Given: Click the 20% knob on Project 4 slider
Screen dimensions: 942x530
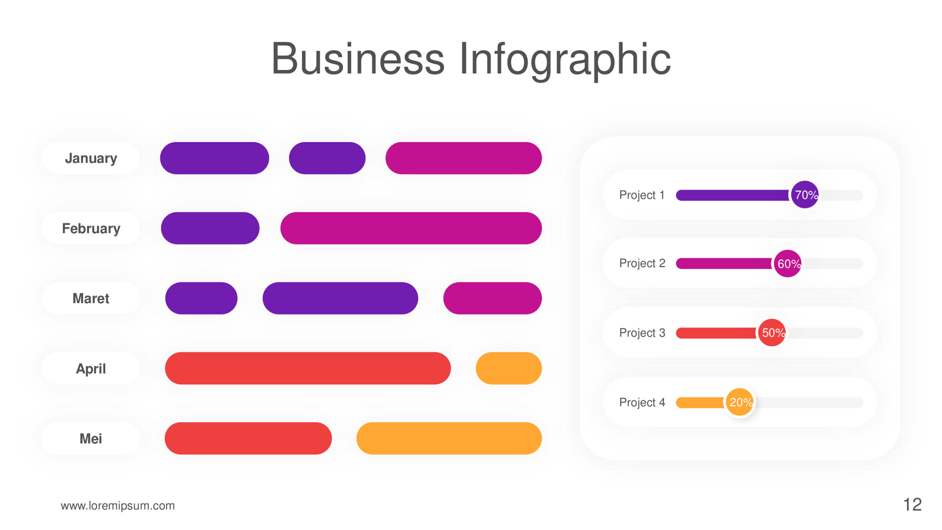Looking at the screenshot, I should click(740, 402).
